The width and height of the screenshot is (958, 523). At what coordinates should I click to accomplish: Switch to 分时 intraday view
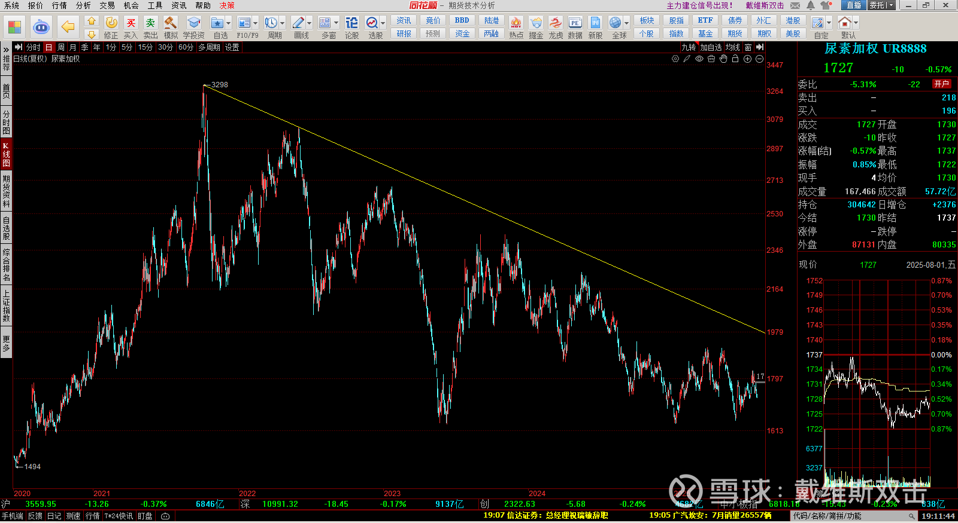click(x=34, y=47)
